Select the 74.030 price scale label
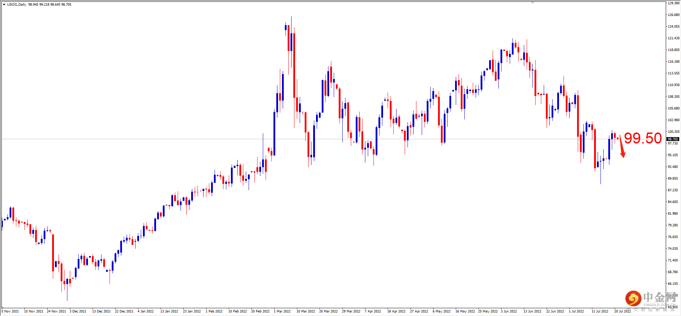681x316 pixels. click(x=673, y=249)
